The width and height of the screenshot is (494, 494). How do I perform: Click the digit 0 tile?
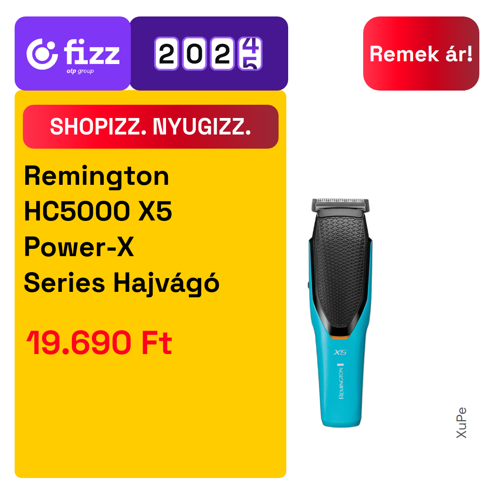(194, 54)
